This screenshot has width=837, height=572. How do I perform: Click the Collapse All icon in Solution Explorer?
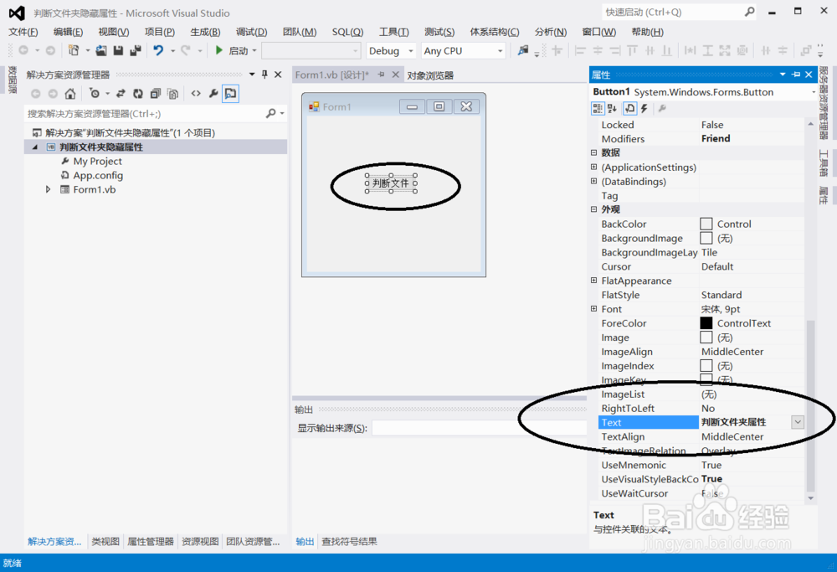[x=154, y=95]
